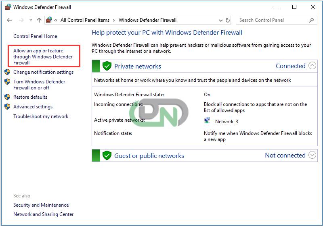Focus the Search Control Panel field

(x=276, y=20)
